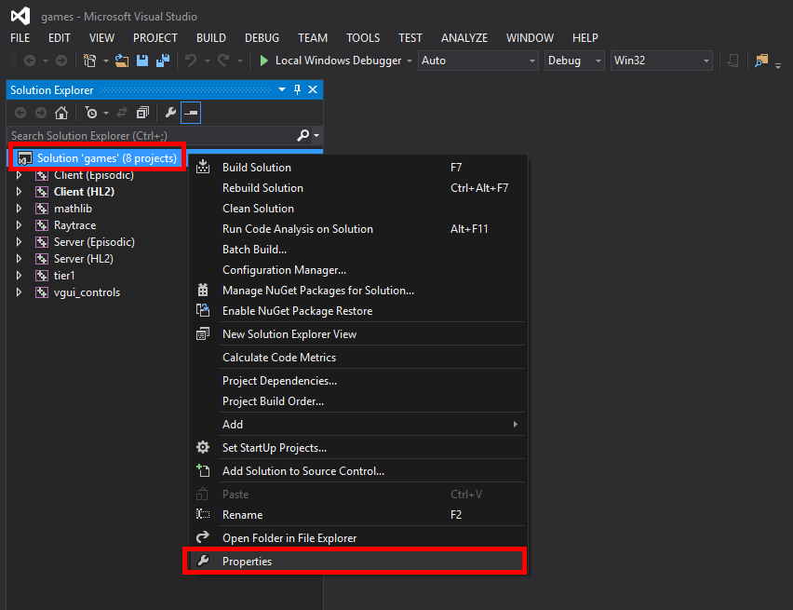The image size is (793, 610).
Task: Open the Debug configuration dropdown
Action: click(x=574, y=61)
